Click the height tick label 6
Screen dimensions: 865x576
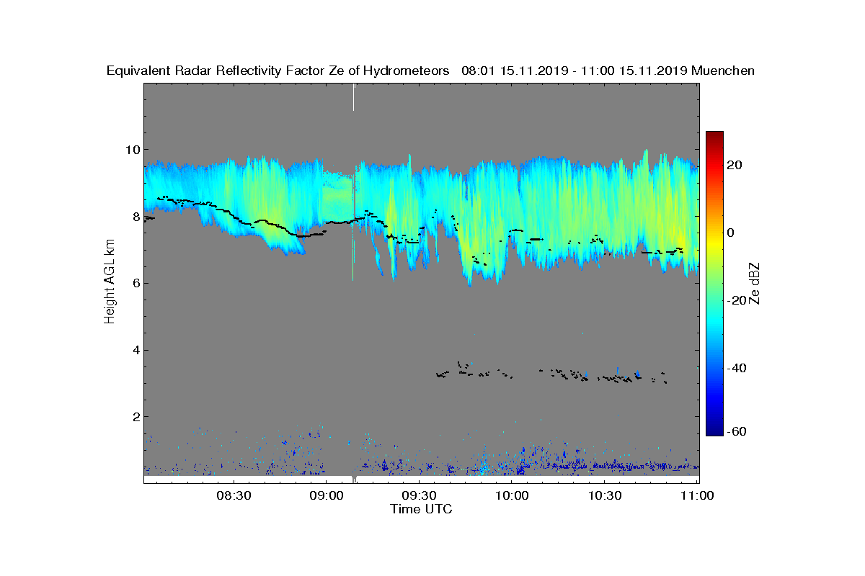tap(136, 283)
